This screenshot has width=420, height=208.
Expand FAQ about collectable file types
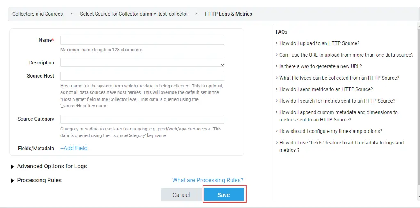[x=339, y=78]
